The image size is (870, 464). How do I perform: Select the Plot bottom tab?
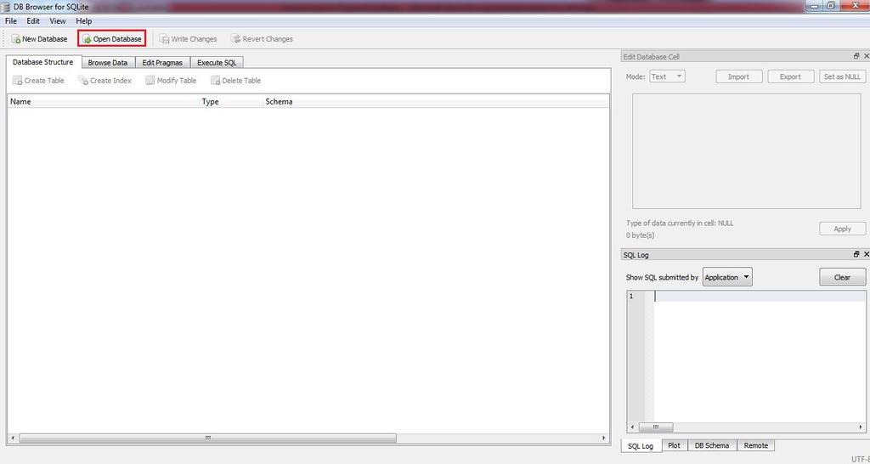click(674, 445)
